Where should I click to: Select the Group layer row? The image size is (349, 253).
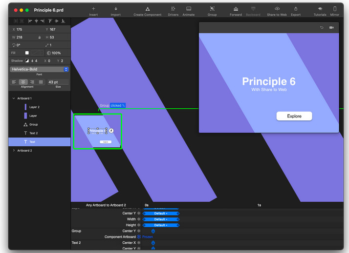[40, 124]
